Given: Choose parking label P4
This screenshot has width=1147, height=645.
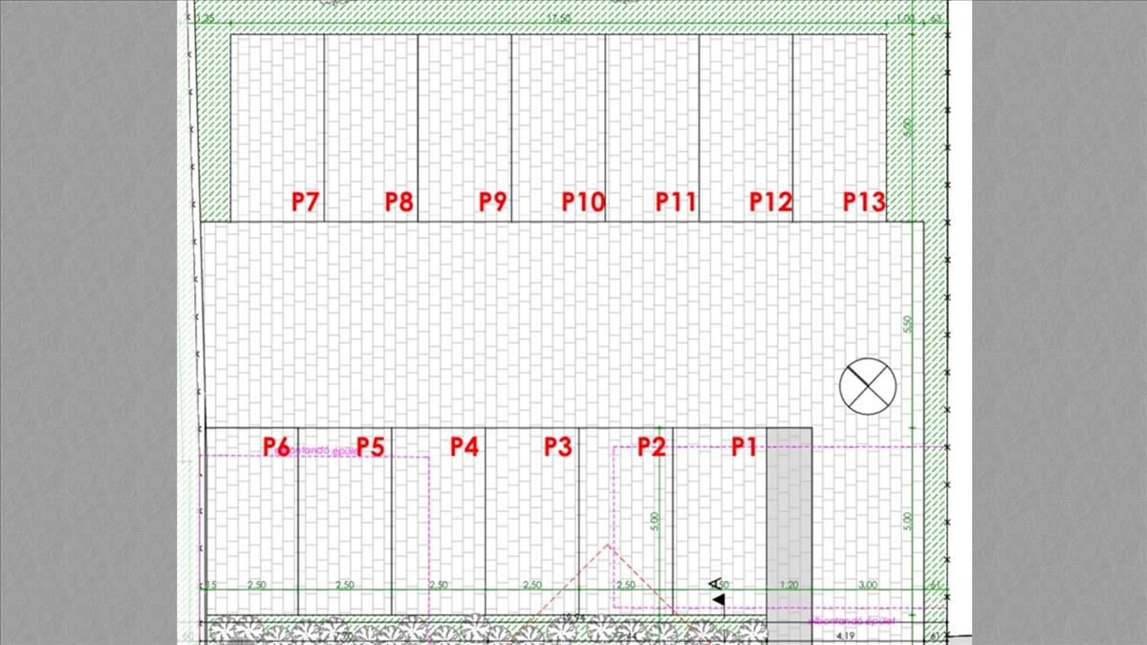Looking at the screenshot, I should pyautogui.click(x=464, y=446).
